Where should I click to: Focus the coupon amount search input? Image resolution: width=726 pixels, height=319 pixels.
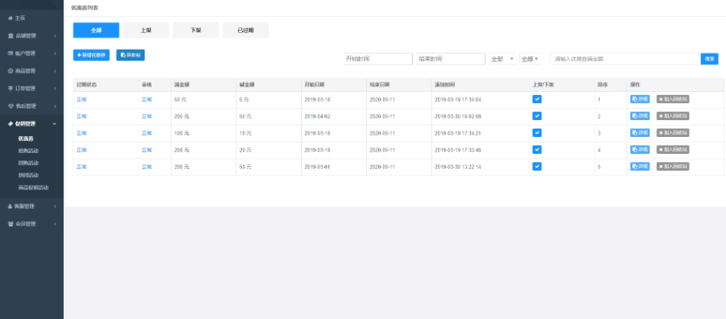(625, 59)
